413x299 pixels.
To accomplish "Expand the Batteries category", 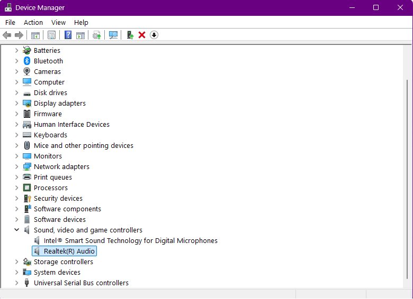I will (16, 50).
